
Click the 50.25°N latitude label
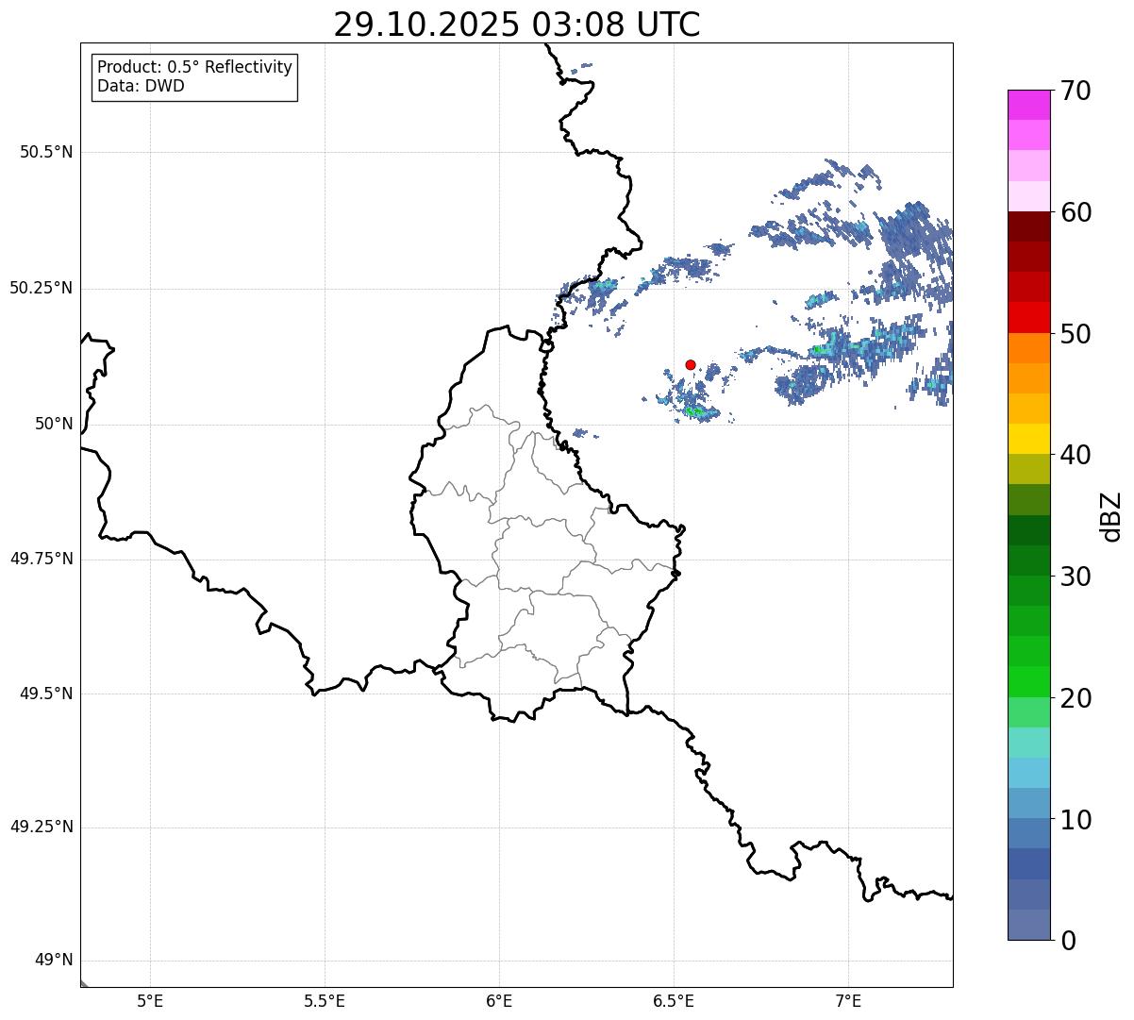click(x=42, y=289)
